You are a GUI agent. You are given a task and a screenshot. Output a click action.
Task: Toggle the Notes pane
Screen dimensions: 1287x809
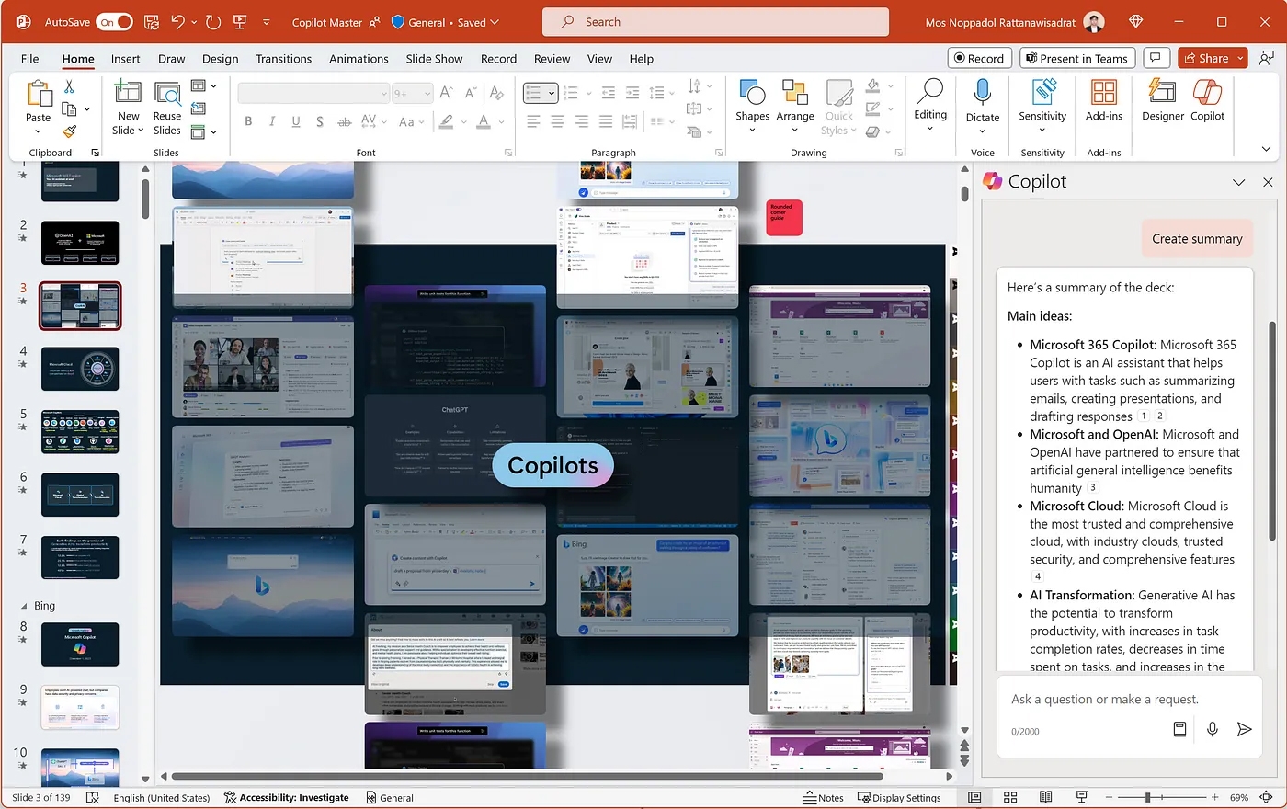[x=823, y=797]
